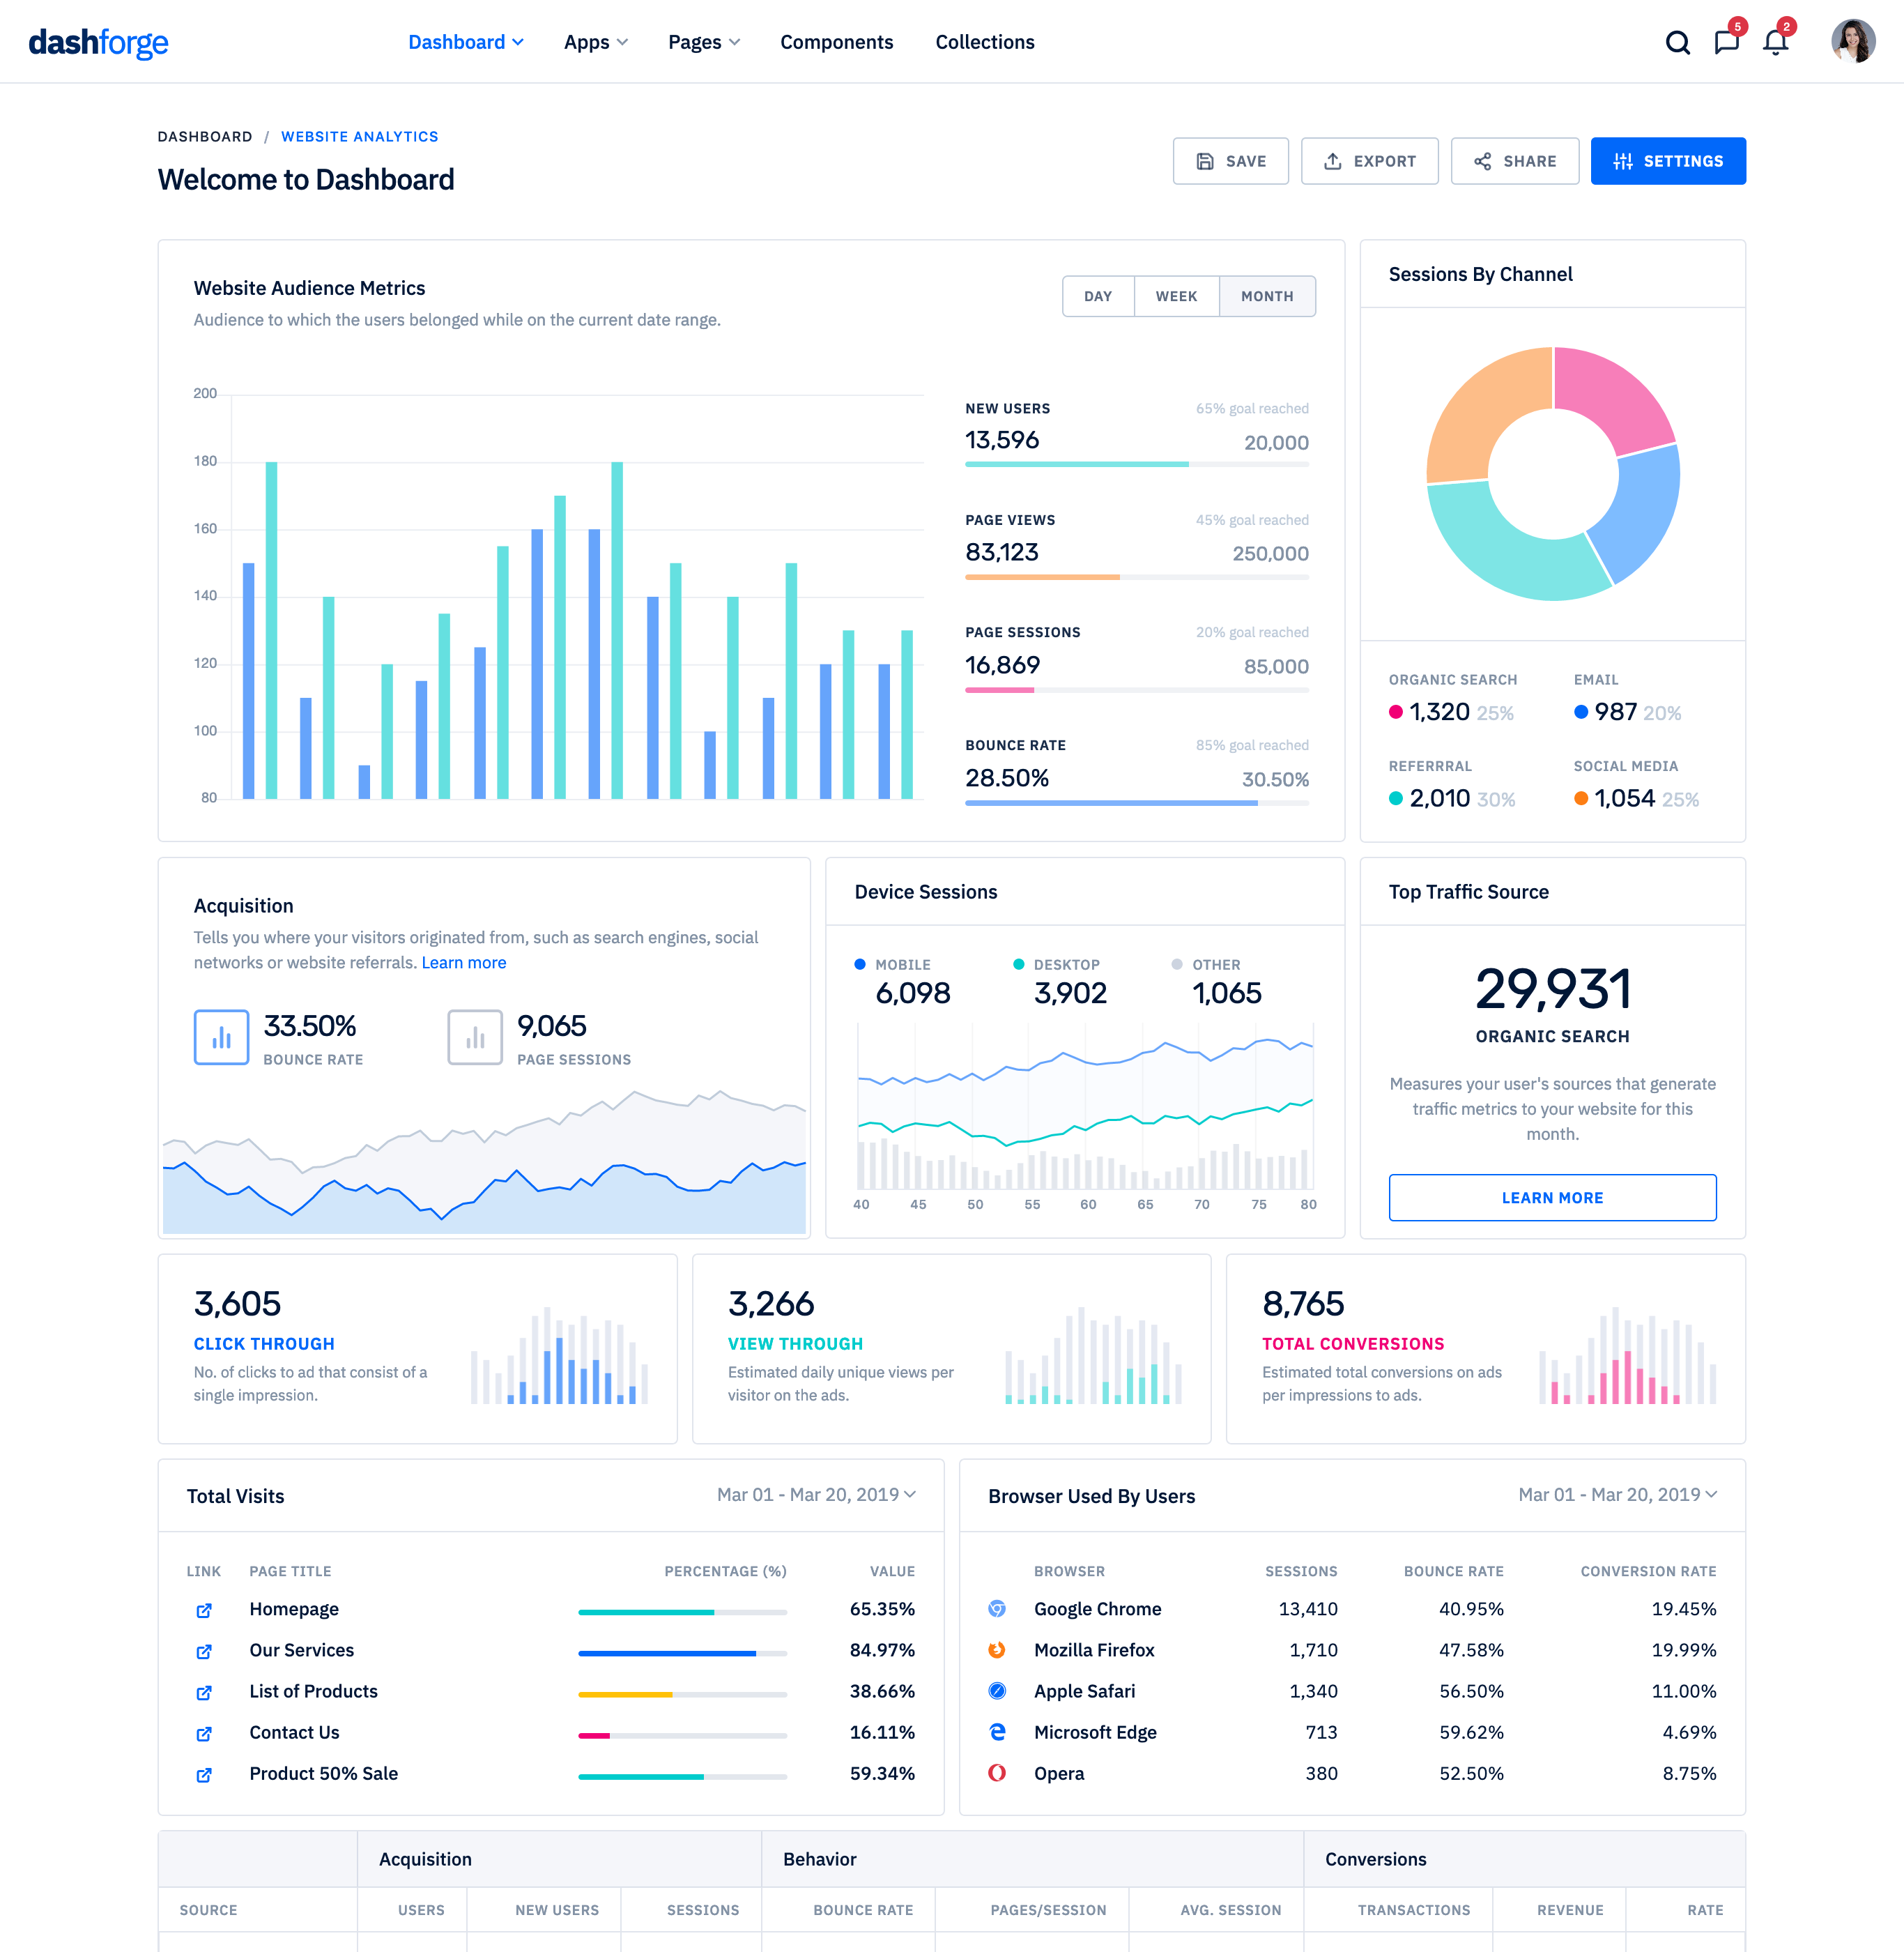Switch the chart to Week view

[x=1176, y=296]
